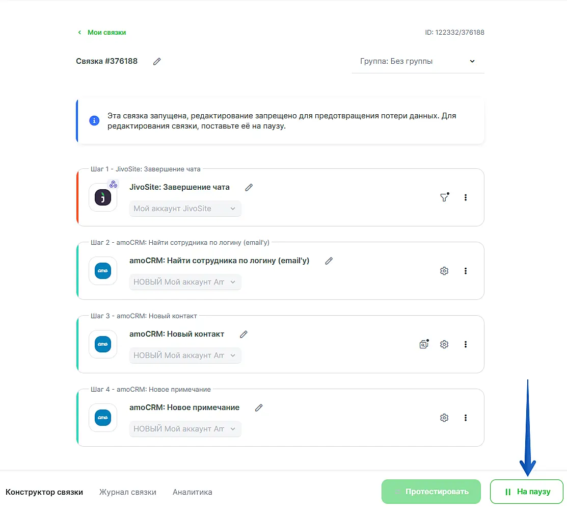Open account dropdown in Шаг 2

click(x=185, y=282)
